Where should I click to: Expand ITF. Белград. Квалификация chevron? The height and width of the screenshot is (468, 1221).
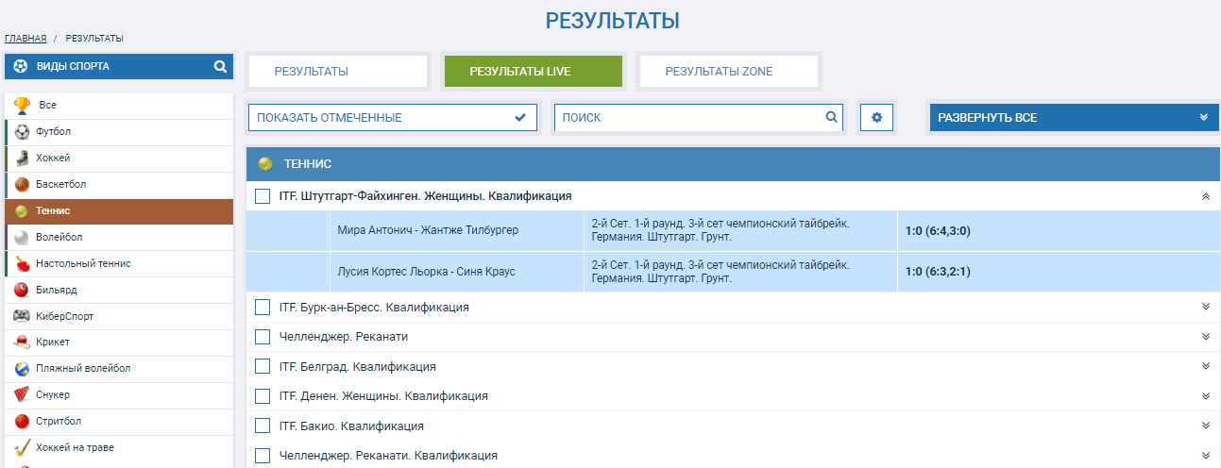coord(1205,366)
